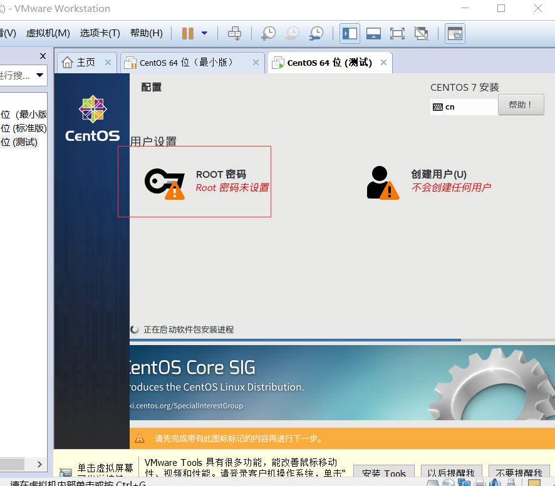555x486 pixels.
Task: Click the Unity mode toolbar icon
Action: coord(421,34)
